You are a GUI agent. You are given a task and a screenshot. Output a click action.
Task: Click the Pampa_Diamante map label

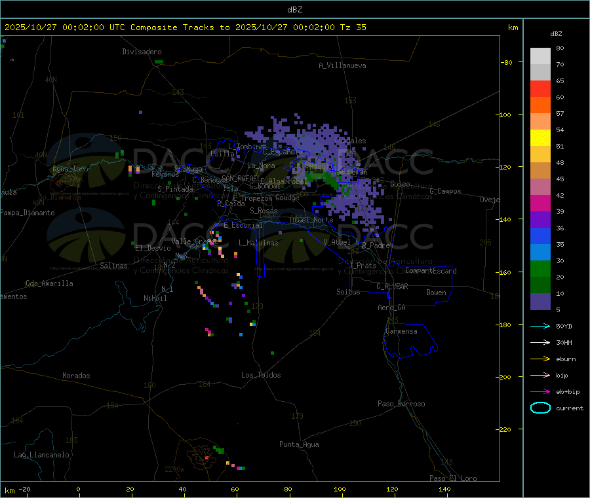click(x=28, y=213)
